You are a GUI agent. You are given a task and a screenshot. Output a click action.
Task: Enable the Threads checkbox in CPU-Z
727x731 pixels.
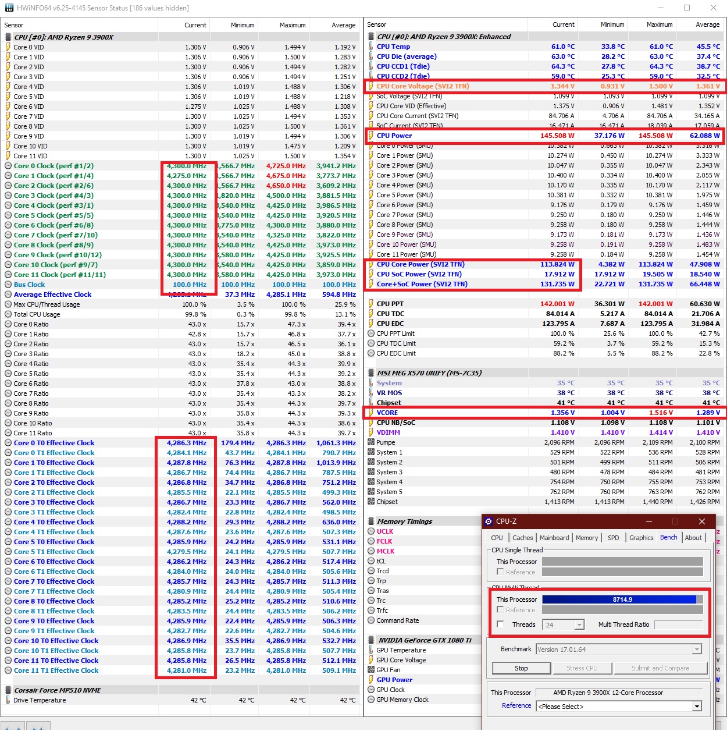click(500, 624)
